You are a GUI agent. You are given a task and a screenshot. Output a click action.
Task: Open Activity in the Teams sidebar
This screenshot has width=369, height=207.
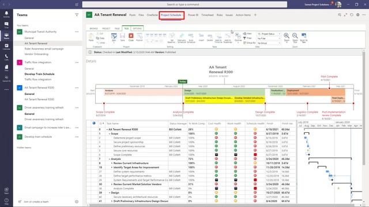click(x=6, y=14)
